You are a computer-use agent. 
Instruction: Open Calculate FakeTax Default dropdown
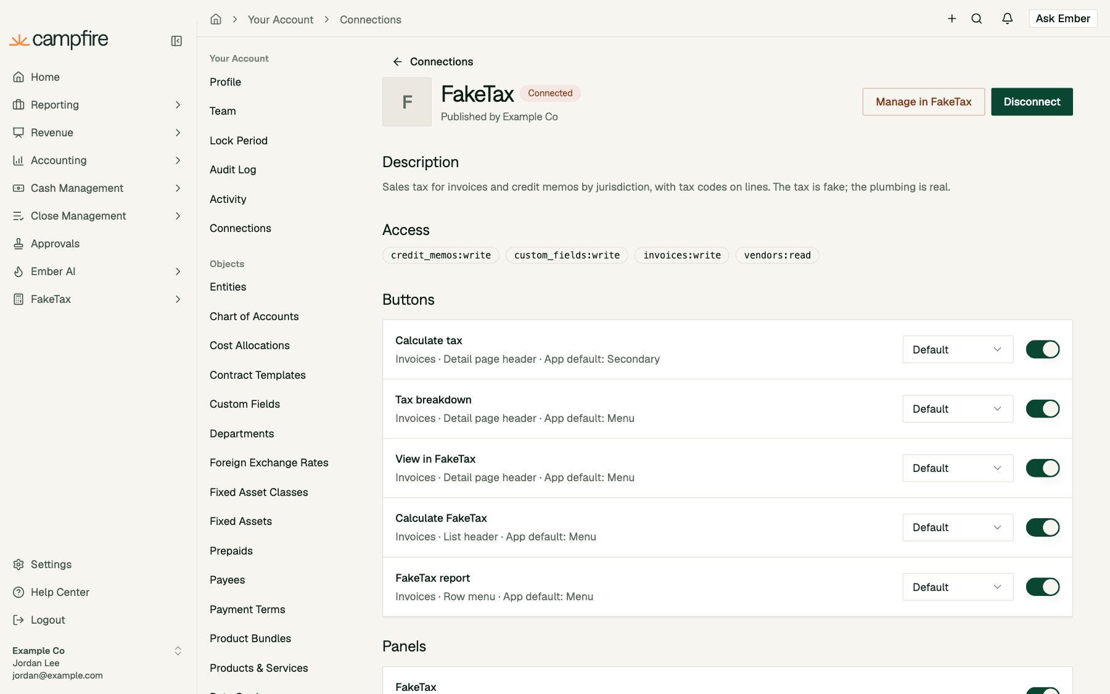(x=958, y=527)
